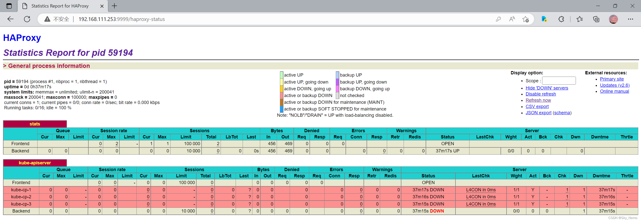Click kube-cp-3 server name cell
641x222 pixels.
coord(21,204)
